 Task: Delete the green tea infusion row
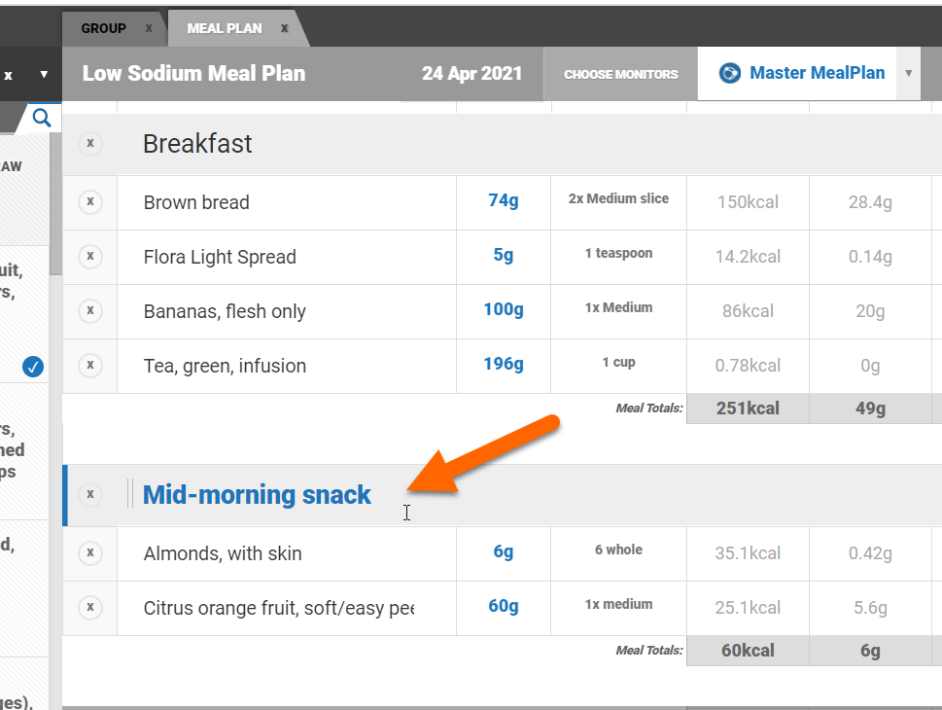[90, 366]
